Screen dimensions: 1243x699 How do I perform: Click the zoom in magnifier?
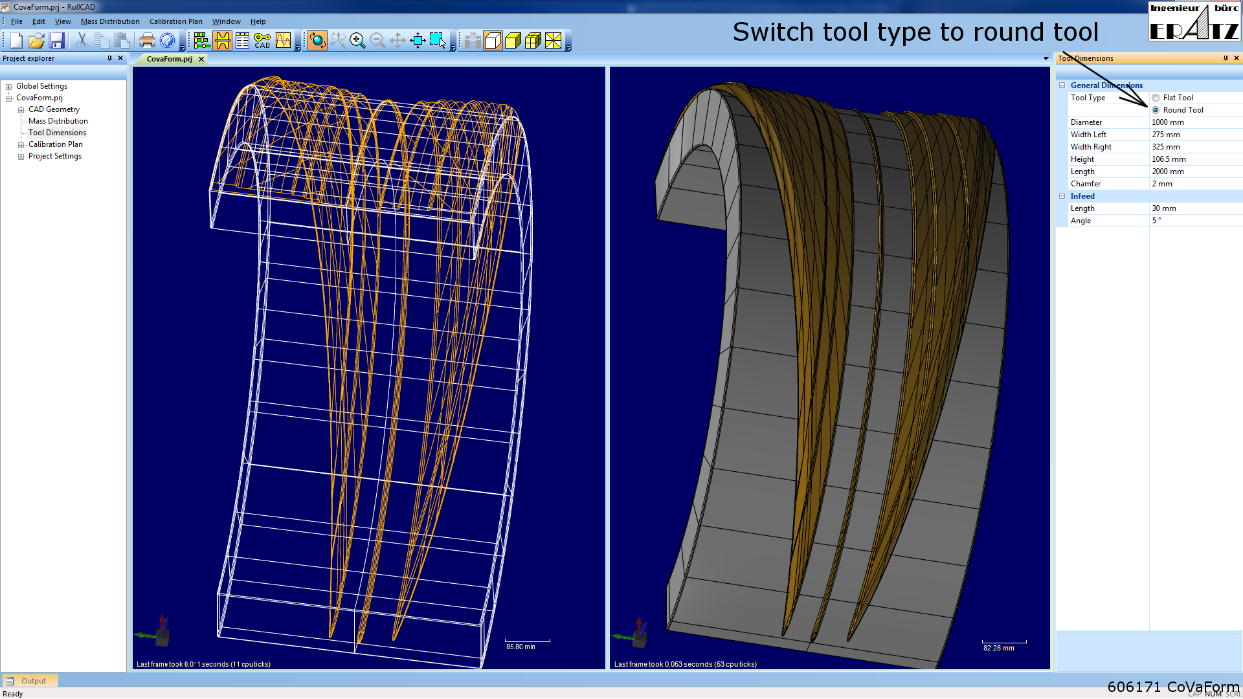tap(357, 41)
